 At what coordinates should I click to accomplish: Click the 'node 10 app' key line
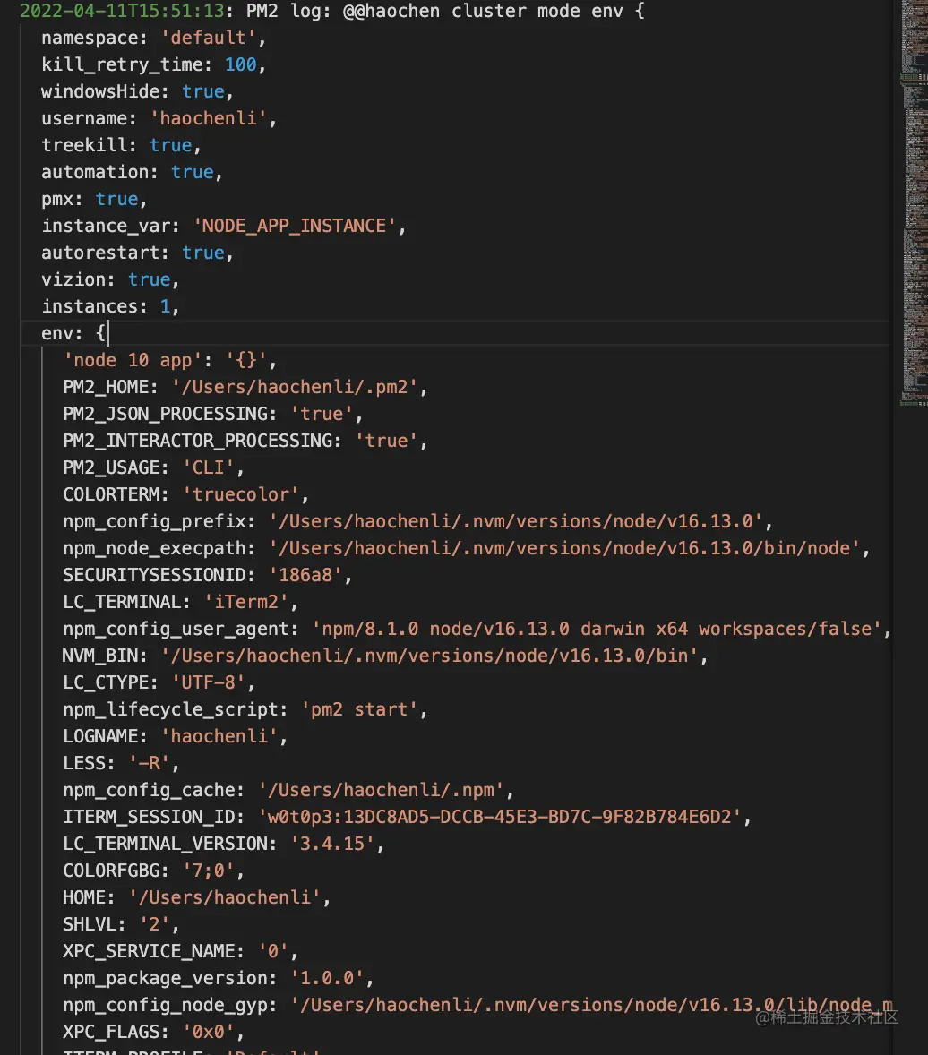(169, 361)
